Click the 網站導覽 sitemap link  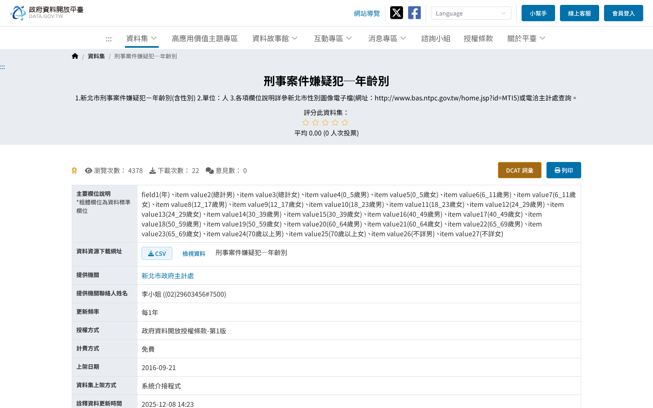[367, 13]
